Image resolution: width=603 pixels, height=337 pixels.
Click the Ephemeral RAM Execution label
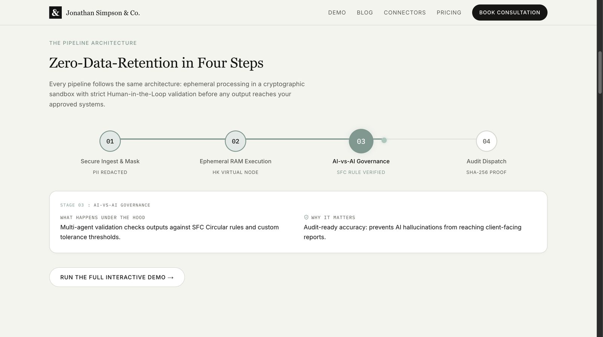(236, 161)
